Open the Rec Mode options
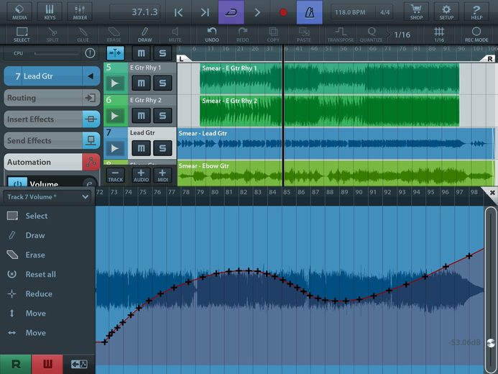The image size is (498, 374). click(476, 35)
